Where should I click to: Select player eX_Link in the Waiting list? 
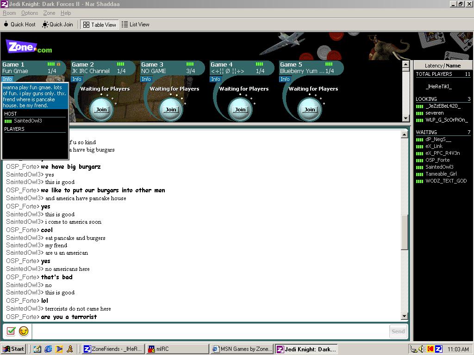[434, 146]
